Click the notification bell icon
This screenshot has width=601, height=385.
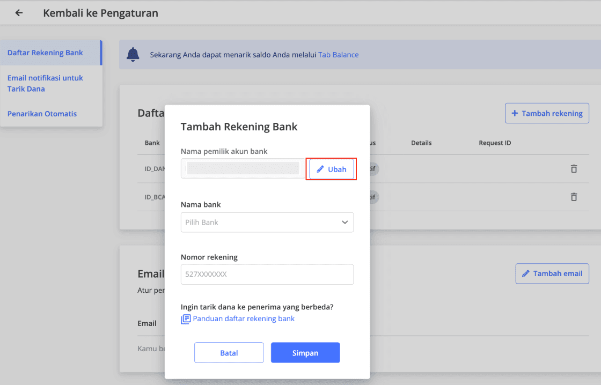(x=133, y=55)
